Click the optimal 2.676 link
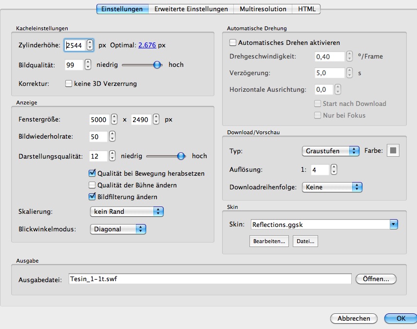Viewport: 417px width, 329px height. point(147,45)
